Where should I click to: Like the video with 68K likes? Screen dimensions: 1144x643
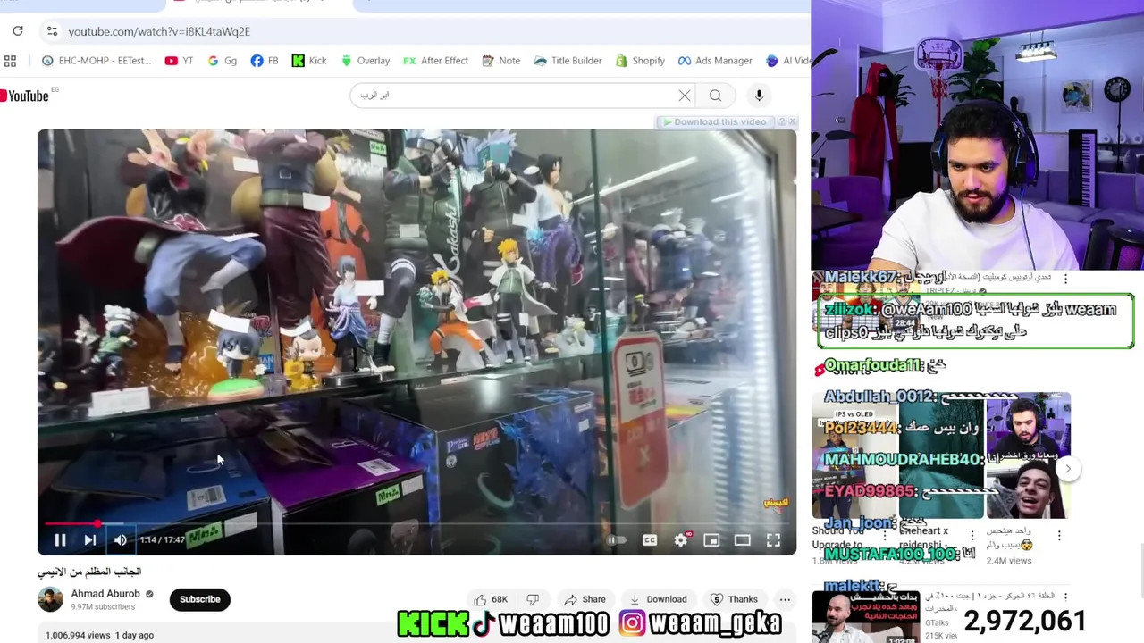(x=489, y=599)
